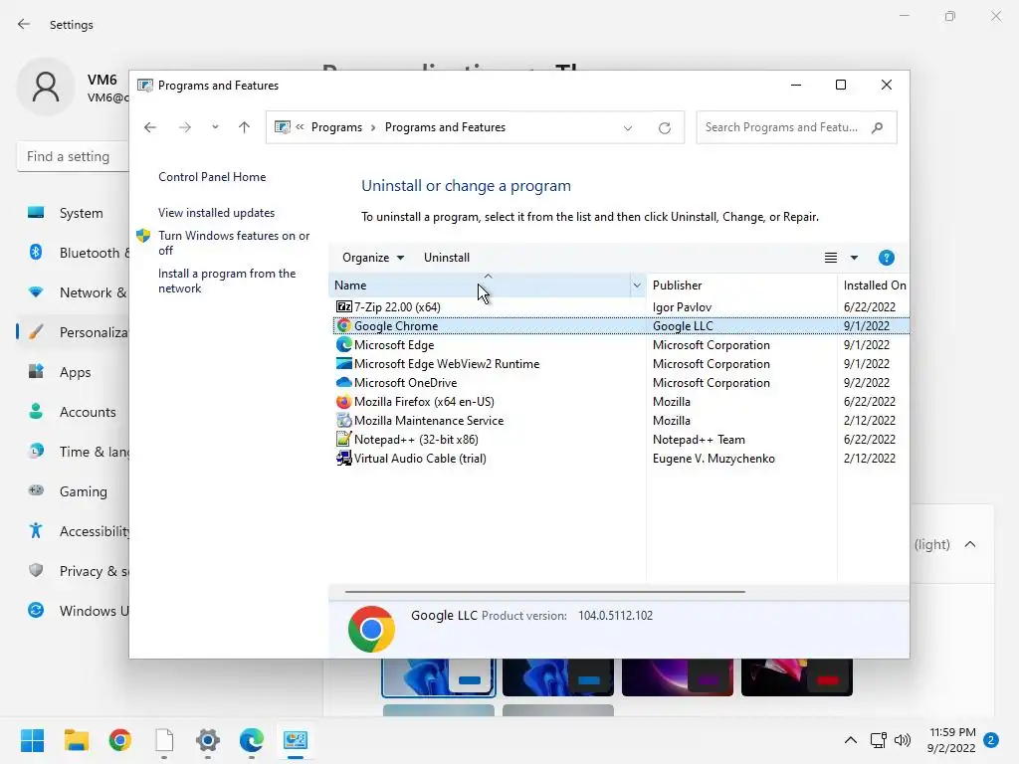Viewport: 1019px width, 764px height.
Task: Select the Microsoft OneDrive row text
Action: point(406,383)
